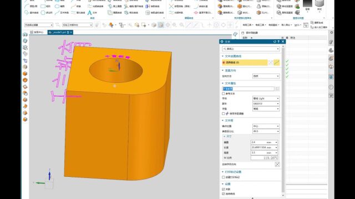Switch to the first tab left of _model1.prt
This screenshot has height=199, width=355.
coord(37,33)
